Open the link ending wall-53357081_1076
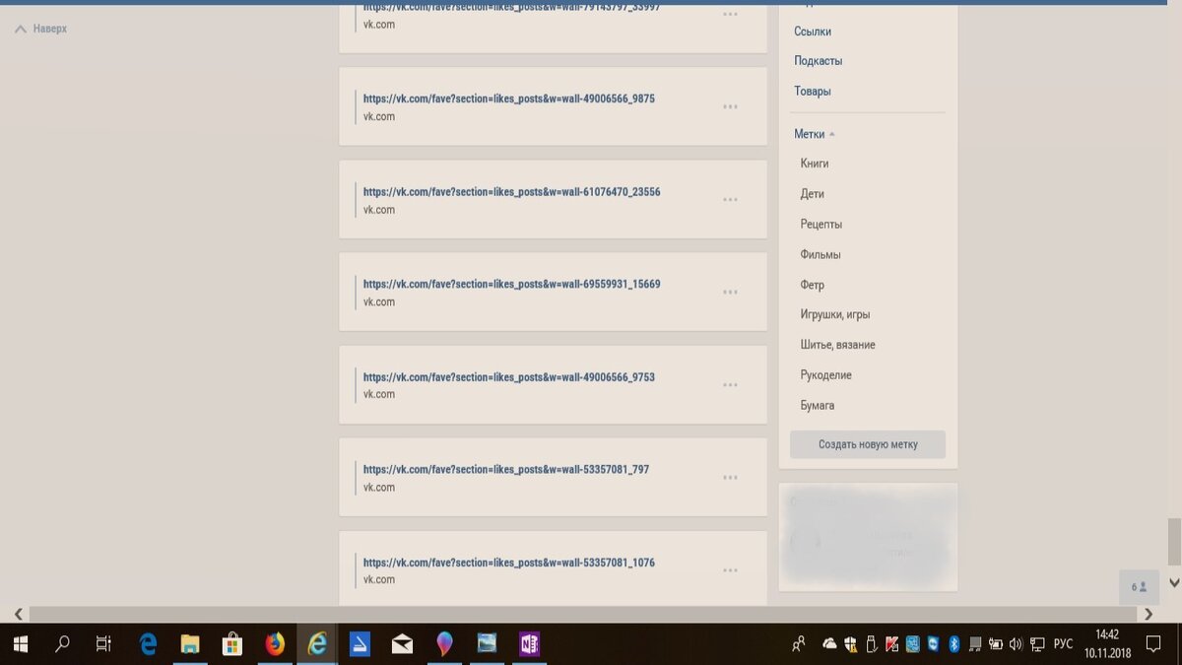 pos(508,562)
